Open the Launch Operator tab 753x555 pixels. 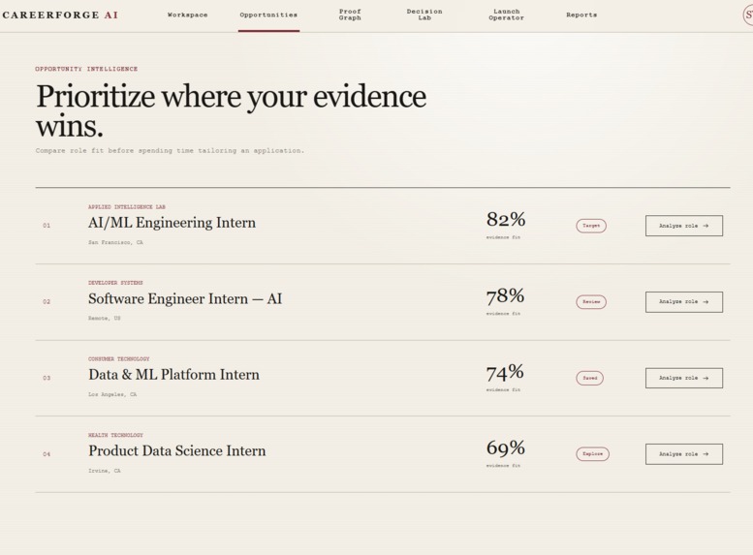pyautogui.click(x=506, y=15)
